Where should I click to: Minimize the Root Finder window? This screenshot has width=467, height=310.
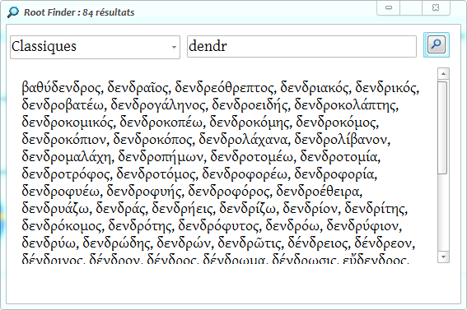point(389,7)
